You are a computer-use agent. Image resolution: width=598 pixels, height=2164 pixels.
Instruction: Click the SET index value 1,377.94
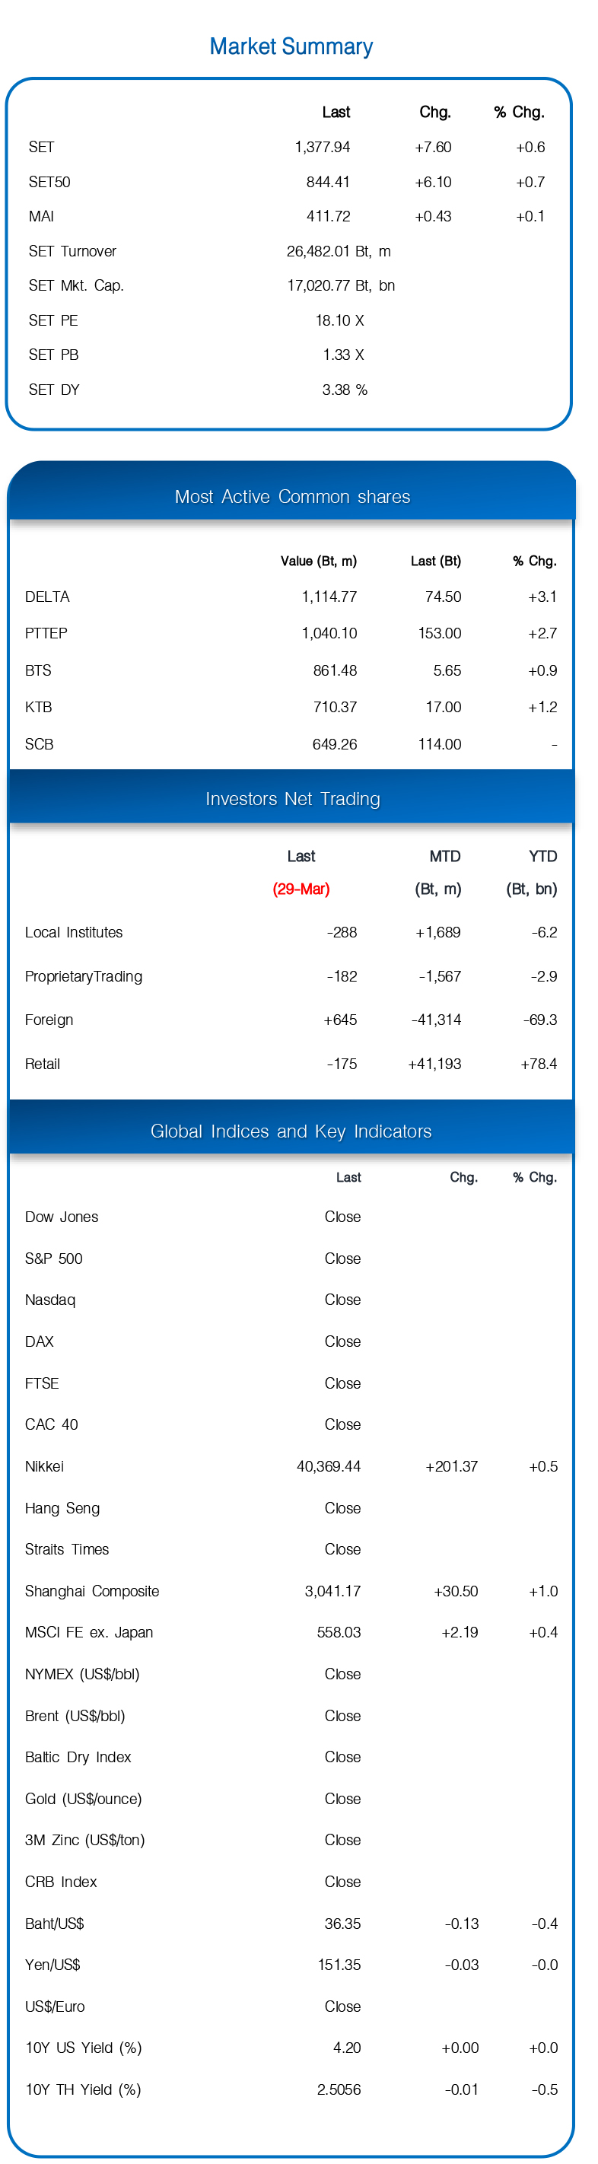(x=323, y=147)
